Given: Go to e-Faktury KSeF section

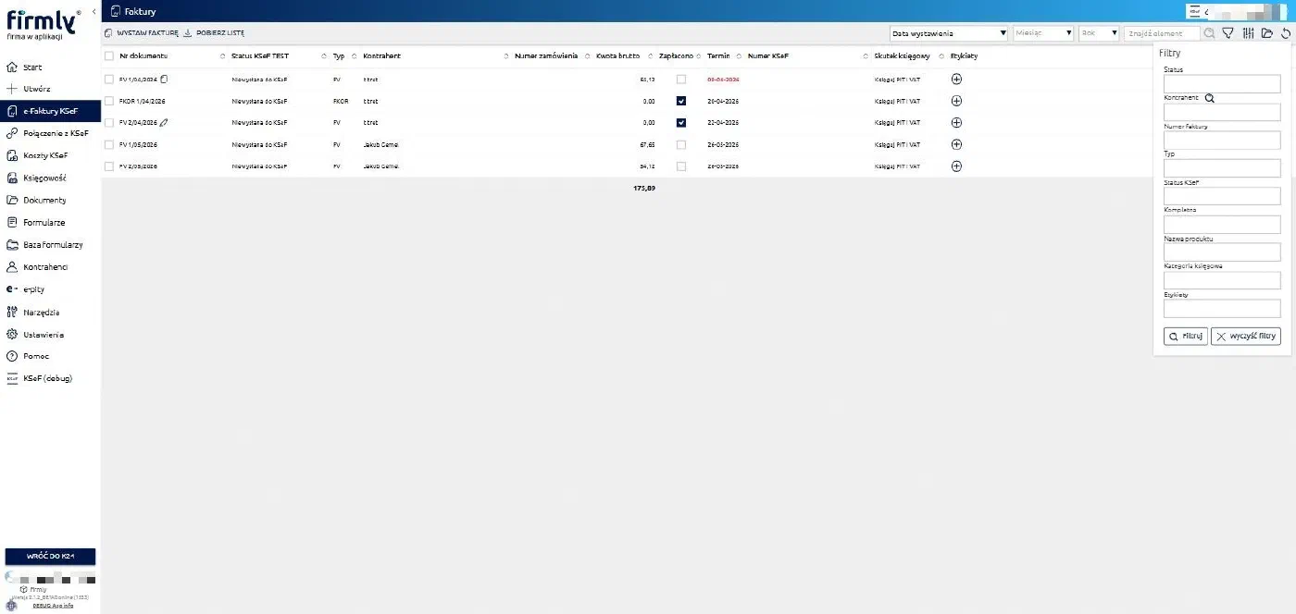Looking at the screenshot, I should (x=50, y=111).
